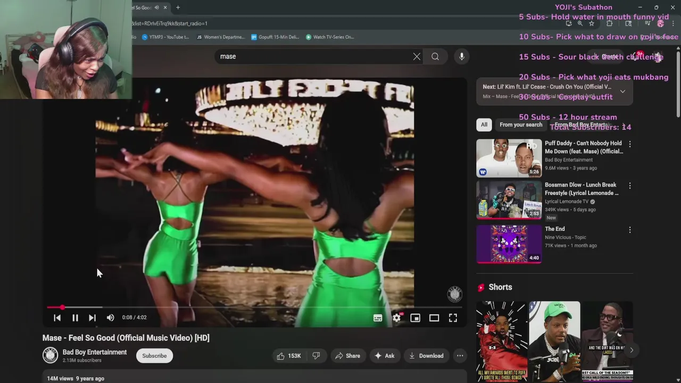Open the browser zoom magnifier icon
681x383 pixels.
(580, 23)
